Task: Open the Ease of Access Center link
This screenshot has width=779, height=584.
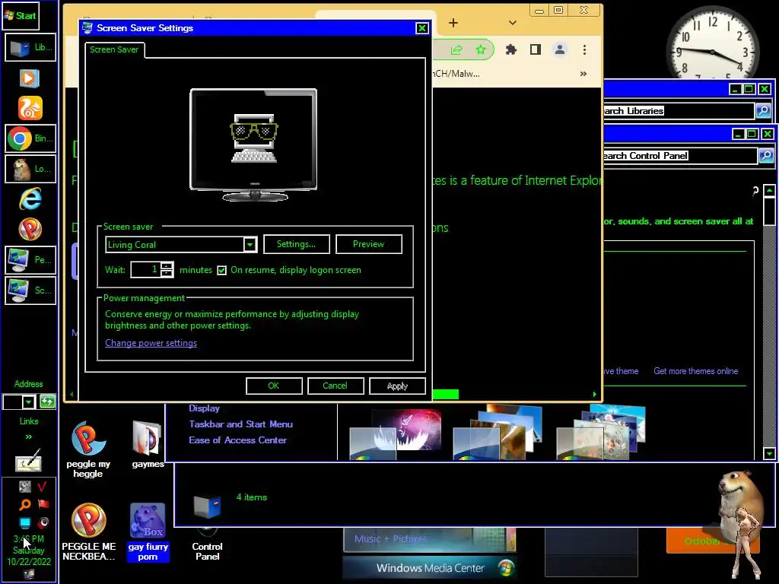Action: coord(237,440)
